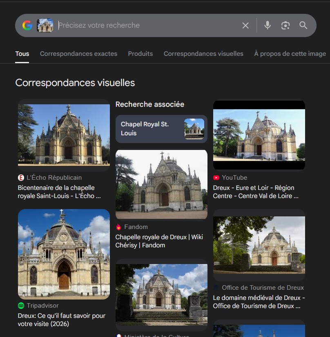Open Google Lens image search camera icon
This screenshot has width=330, height=337.
coord(285,26)
